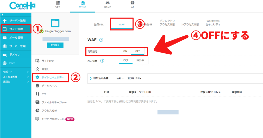The width and height of the screenshot is (263, 138).
Task: Switch 表示切替 to 除外中
Action: coord(140,61)
